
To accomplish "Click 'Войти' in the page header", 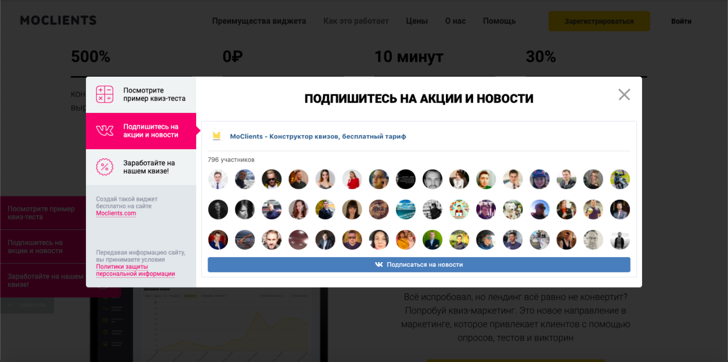I will tap(681, 21).
